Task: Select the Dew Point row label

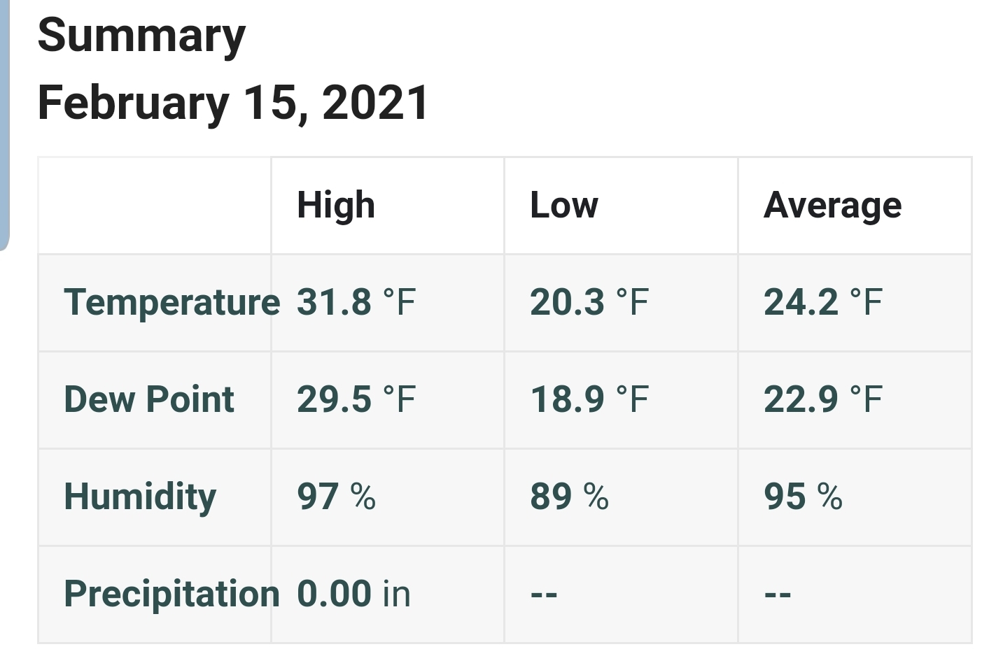Action: tap(149, 399)
